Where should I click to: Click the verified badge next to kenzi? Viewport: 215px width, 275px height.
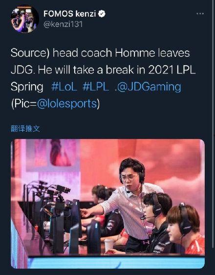[x=102, y=14]
